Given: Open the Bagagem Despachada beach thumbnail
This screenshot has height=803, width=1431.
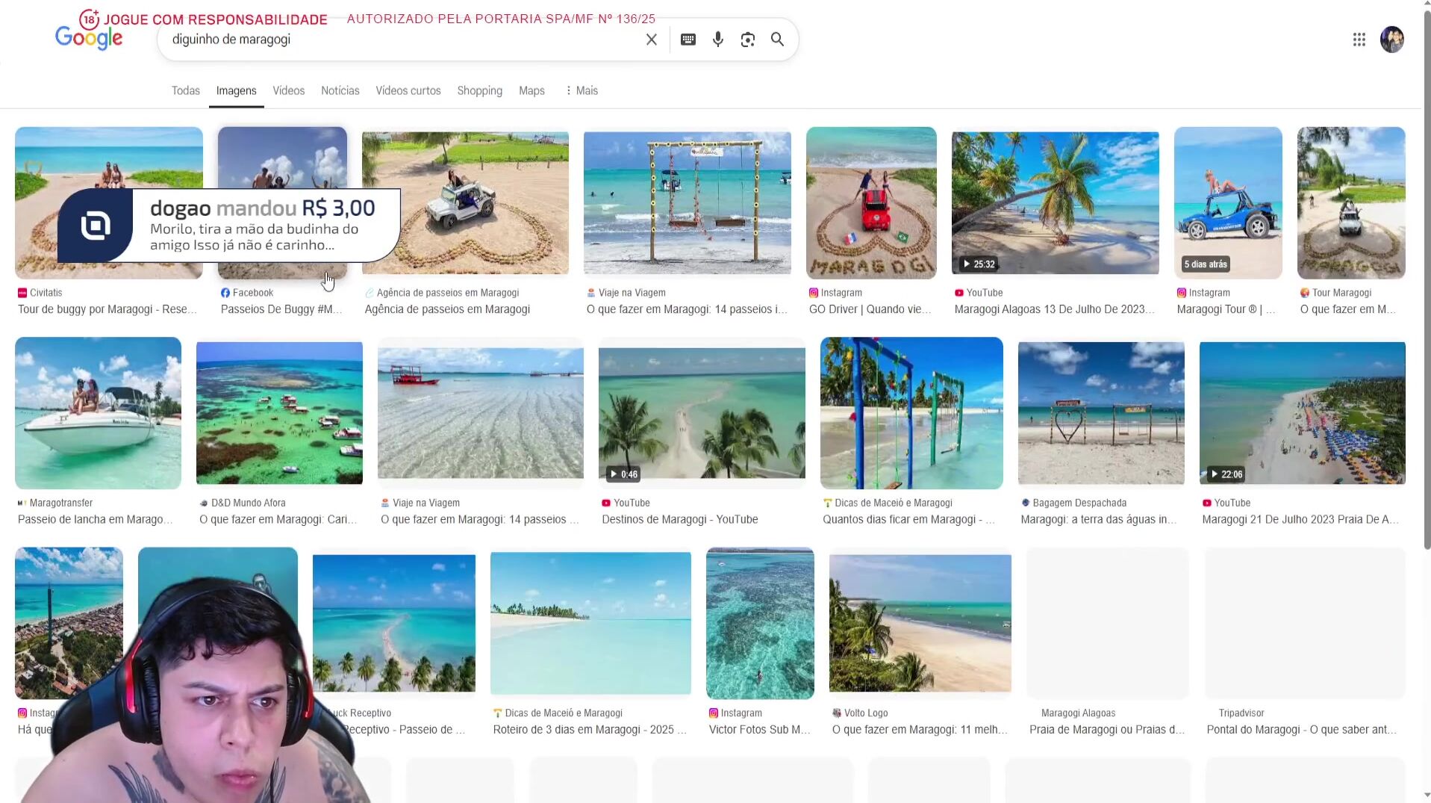Looking at the screenshot, I should point(1101,413).
